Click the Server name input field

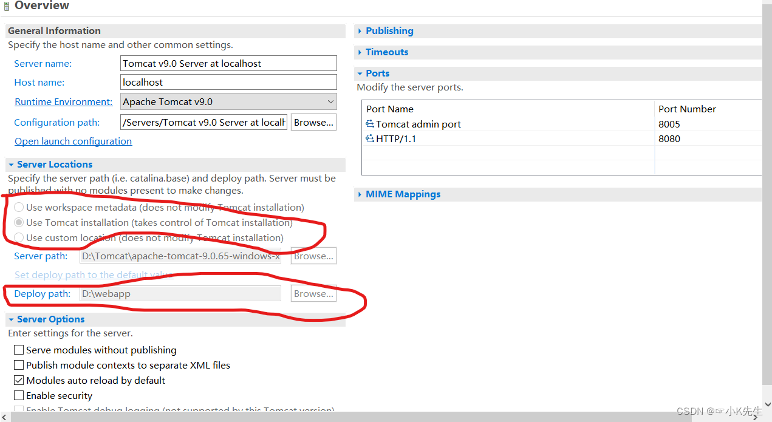coord(228,63)
